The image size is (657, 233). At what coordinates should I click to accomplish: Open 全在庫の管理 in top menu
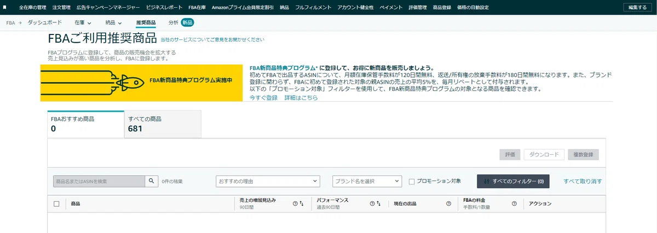[32, 8]
